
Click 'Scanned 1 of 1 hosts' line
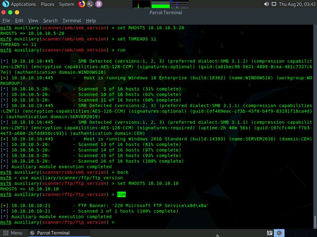[89, 211]
